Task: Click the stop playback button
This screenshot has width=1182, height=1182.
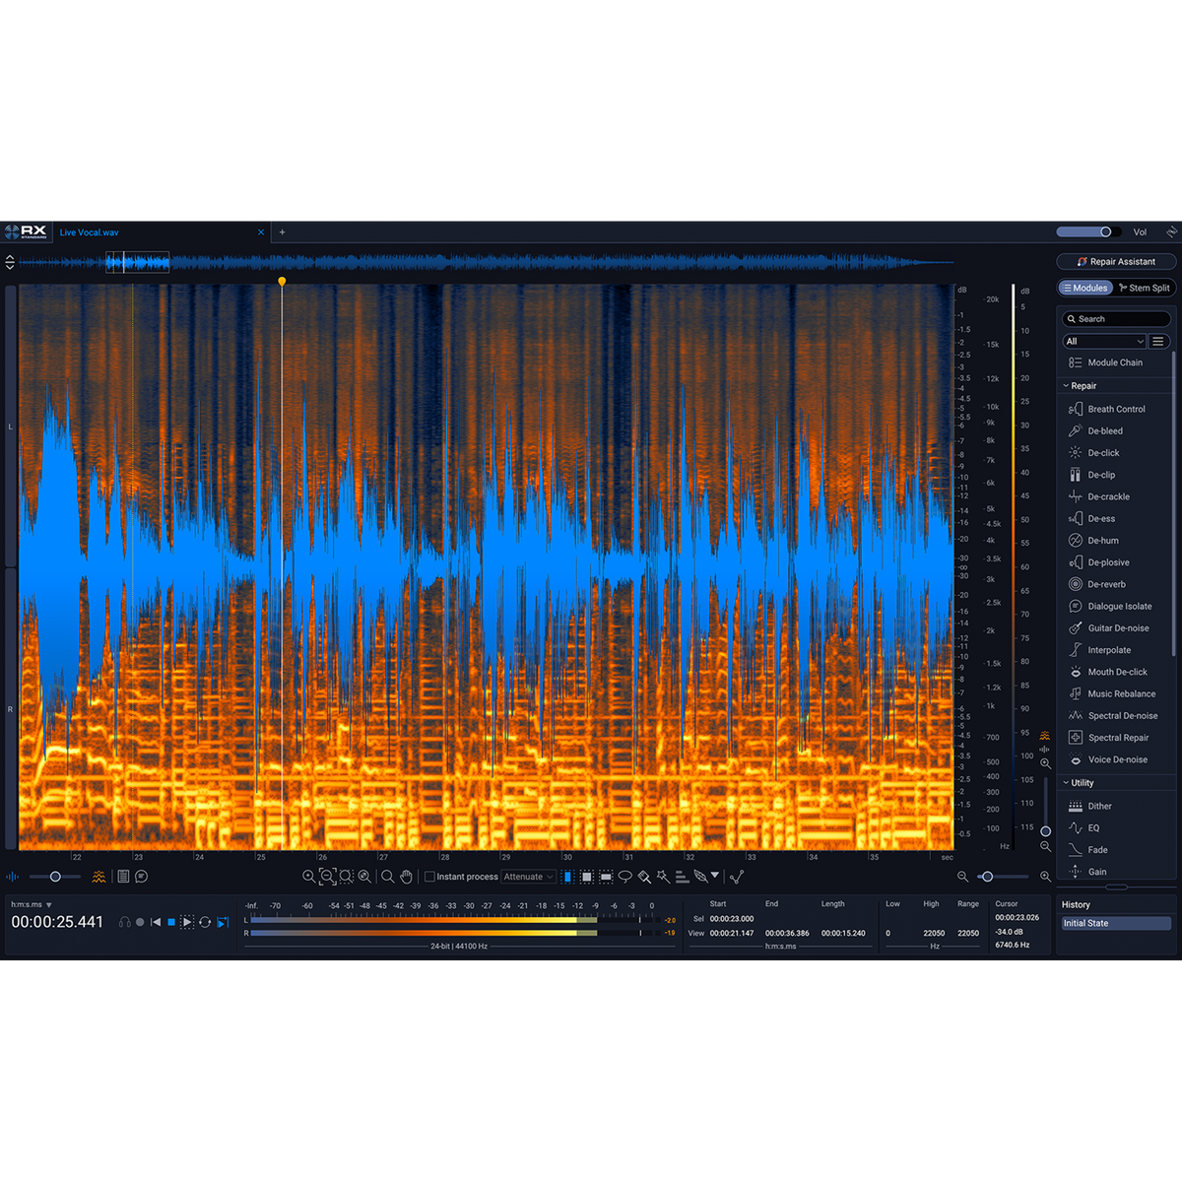Action: (171, 922)
